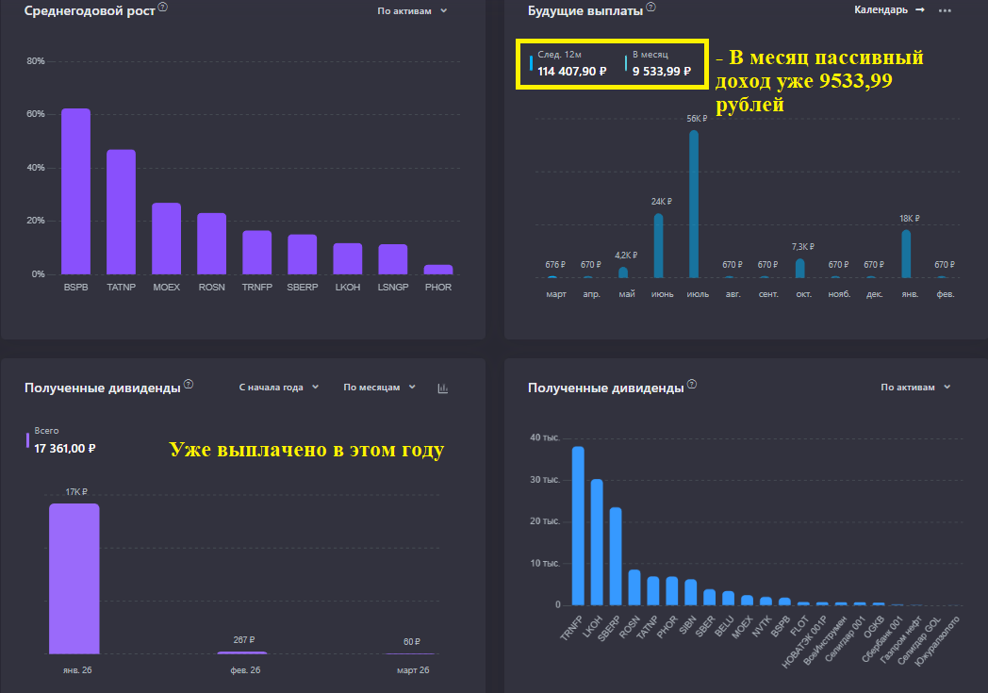Open the По месяцам grouping dropdown
This screenshot has height=693, width=988.
[379, 387]
